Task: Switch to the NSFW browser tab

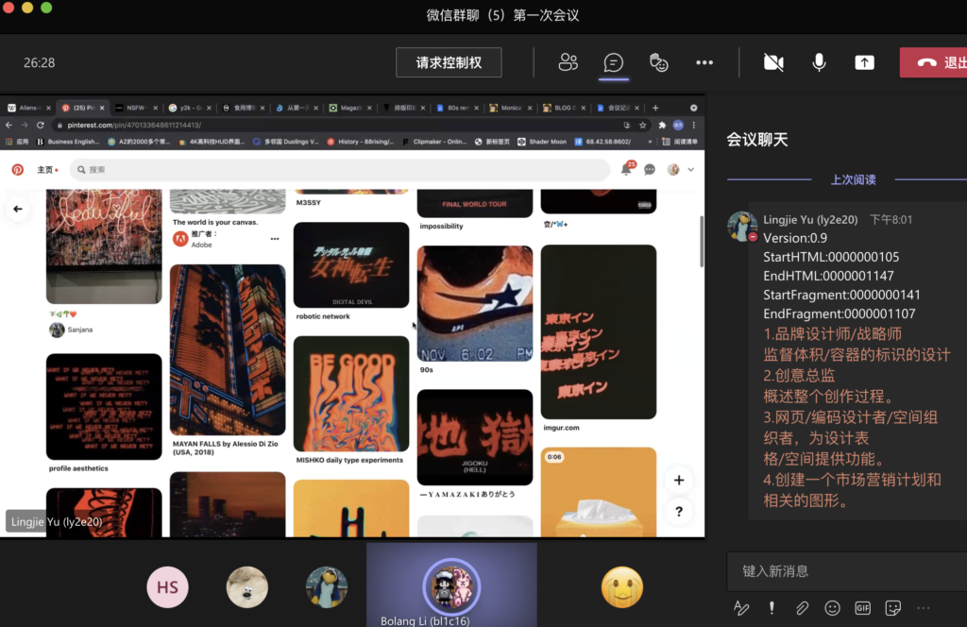Action: click(x=135, y=108)
